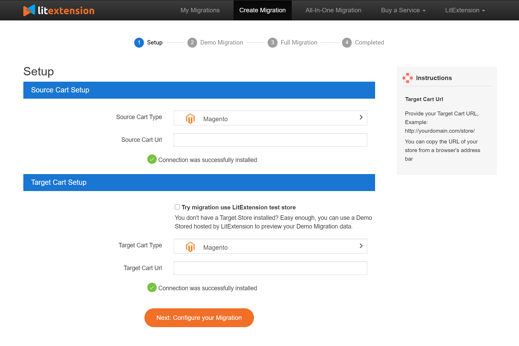Click the Source Cart Type chevron arrow
The image size is (519, 346).
click(x=361, y=117)
